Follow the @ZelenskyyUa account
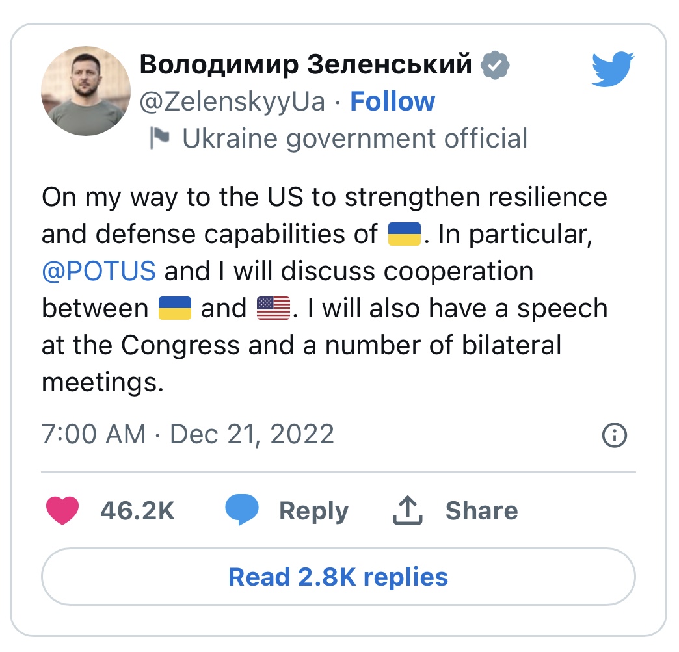Viewport: 679px width, 652px height. (393, 101)
